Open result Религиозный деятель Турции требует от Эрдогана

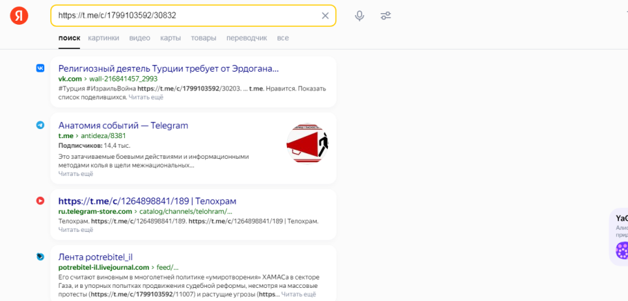click(x=168, y=68)
